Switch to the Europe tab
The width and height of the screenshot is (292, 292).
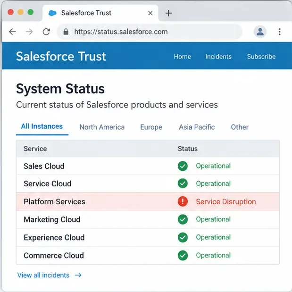coord(151,127)
